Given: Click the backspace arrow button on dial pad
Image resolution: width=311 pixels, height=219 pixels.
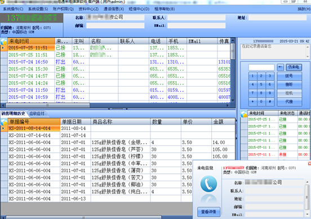Looking at the screenshot, I should (x=280, y=67).
